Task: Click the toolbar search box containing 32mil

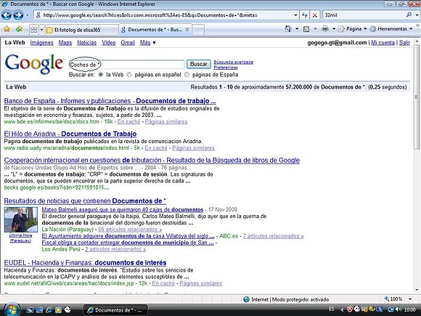Action: point(364,15)
